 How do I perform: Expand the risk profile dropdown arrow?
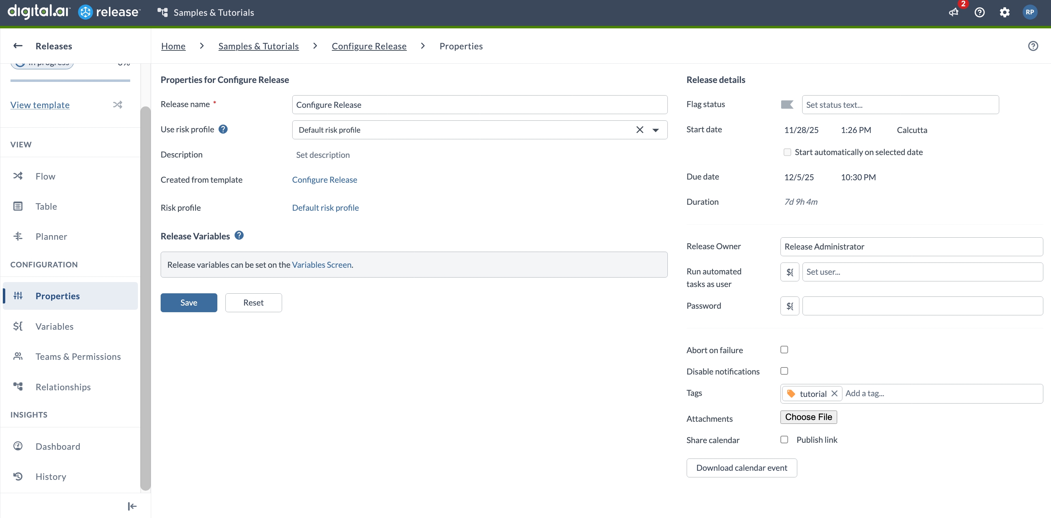coord(656,130)
